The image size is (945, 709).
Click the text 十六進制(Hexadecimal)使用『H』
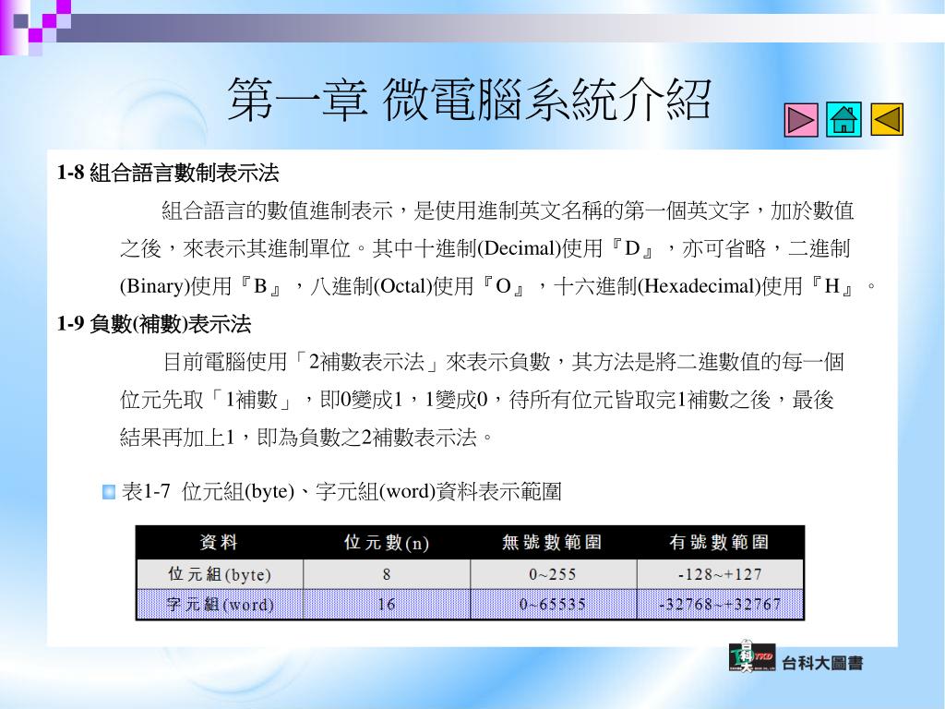pyautogui.click(x=704, y=286)
